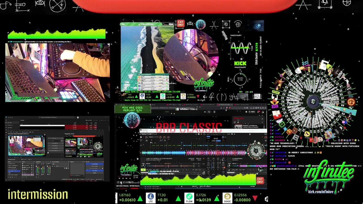
Task: Close the YouTube playlist panel with its X
Action: pyautogui.click(x=262, y=119)
